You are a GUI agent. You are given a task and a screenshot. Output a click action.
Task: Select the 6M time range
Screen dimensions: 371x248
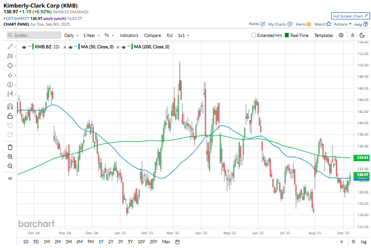click(80, 242)
